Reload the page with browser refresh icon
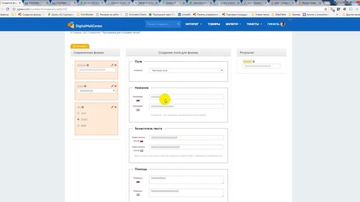Image resolution: width=360 pixels, height=202 pixels. pos(7,9)
